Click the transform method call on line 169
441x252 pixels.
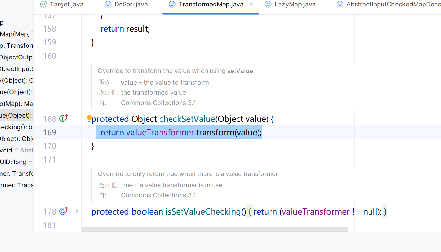(x=215, y=132)
